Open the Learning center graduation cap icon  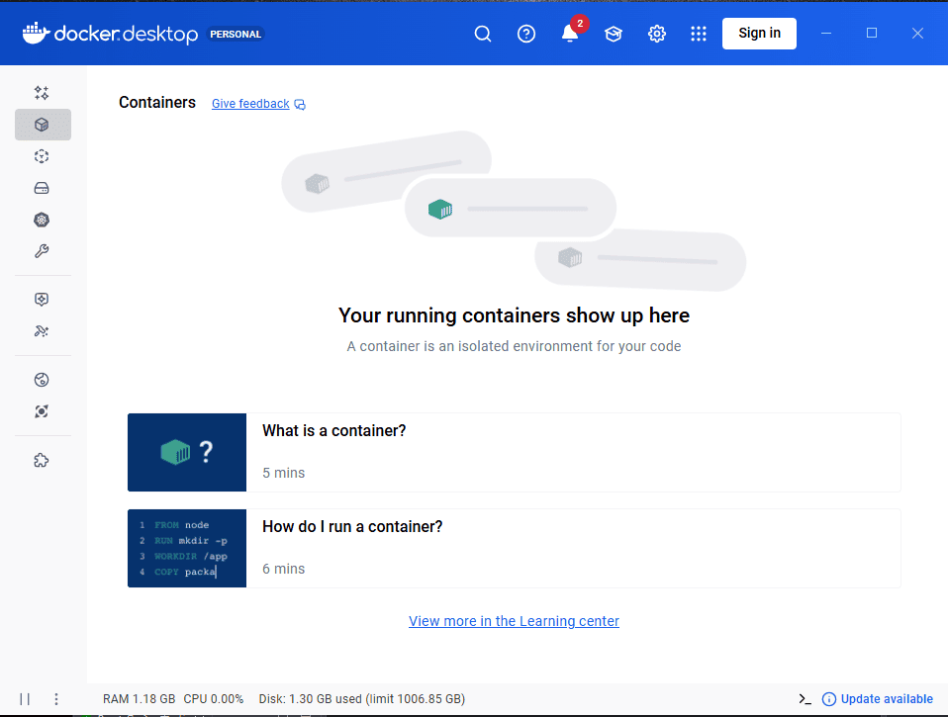[614, 34]
